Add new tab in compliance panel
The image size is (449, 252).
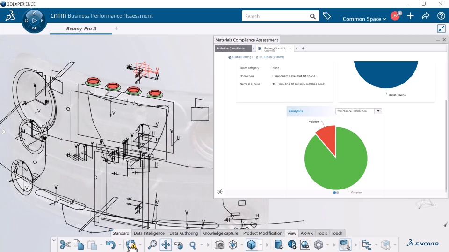(303, 49)
